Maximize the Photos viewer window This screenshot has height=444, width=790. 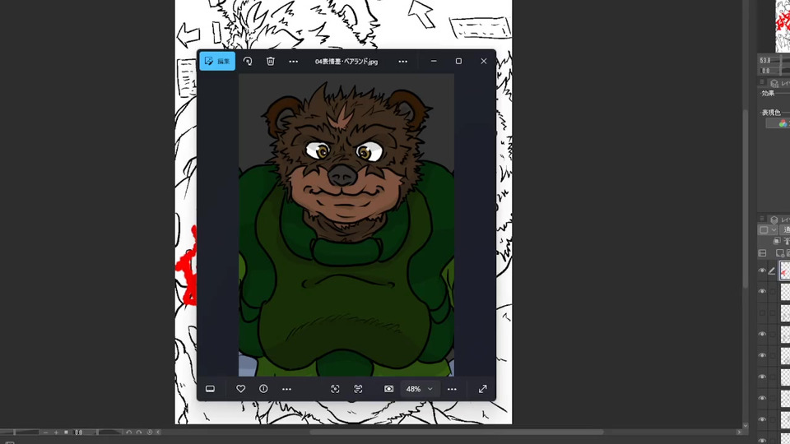[458, 61]
